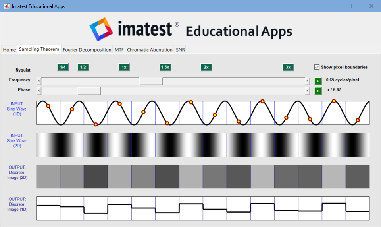
Task: Click the INPUT: Sine Wave (1D) label
Action: pyautogui.click(x=17, y=109)
